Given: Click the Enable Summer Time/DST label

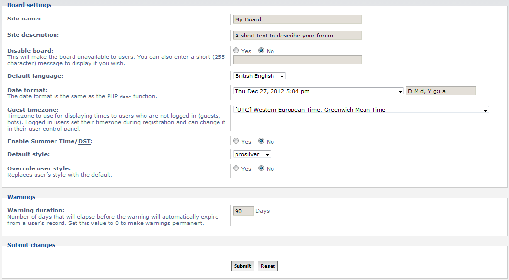Looking at the screenshot, I should 50,141.
